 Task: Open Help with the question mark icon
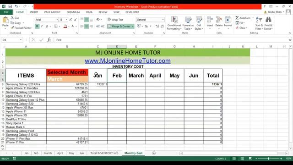pyautogui.click(x=265, y=6)
